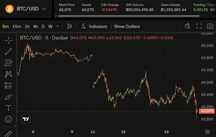
Task: Open the forecasting and measurement tools
Action: [x=8, y=85]
